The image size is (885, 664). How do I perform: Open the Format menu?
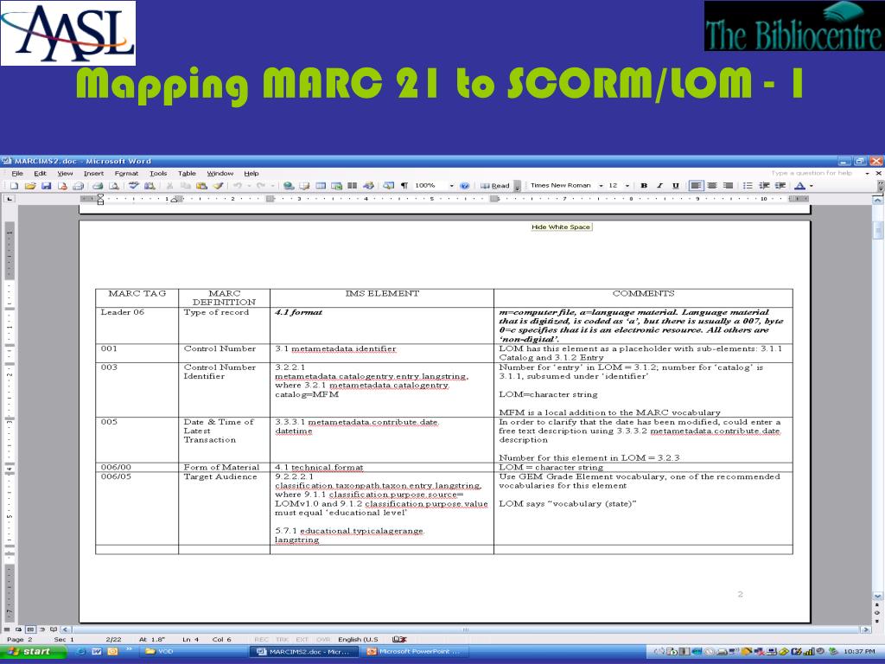(126, 173)
